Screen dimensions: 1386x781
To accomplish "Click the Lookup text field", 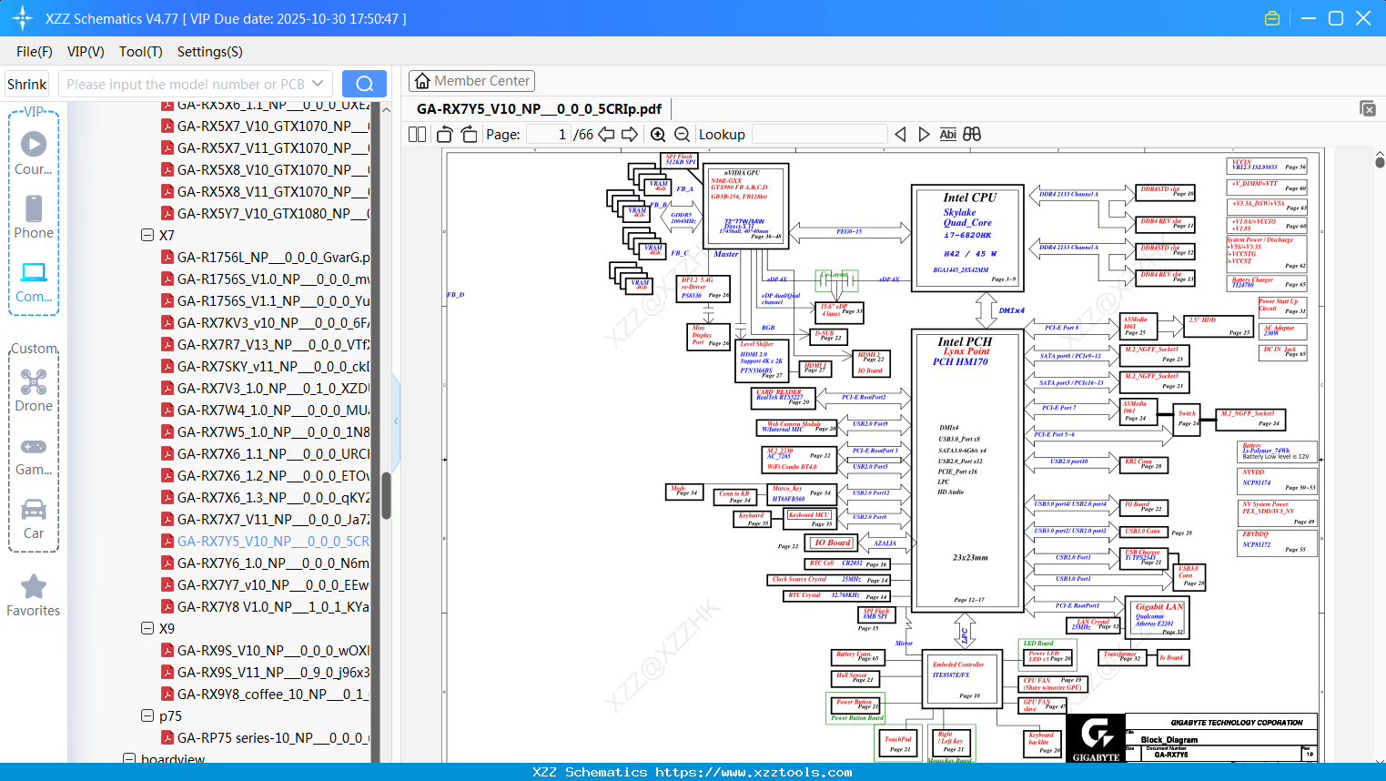I will [x=819, y=134].
